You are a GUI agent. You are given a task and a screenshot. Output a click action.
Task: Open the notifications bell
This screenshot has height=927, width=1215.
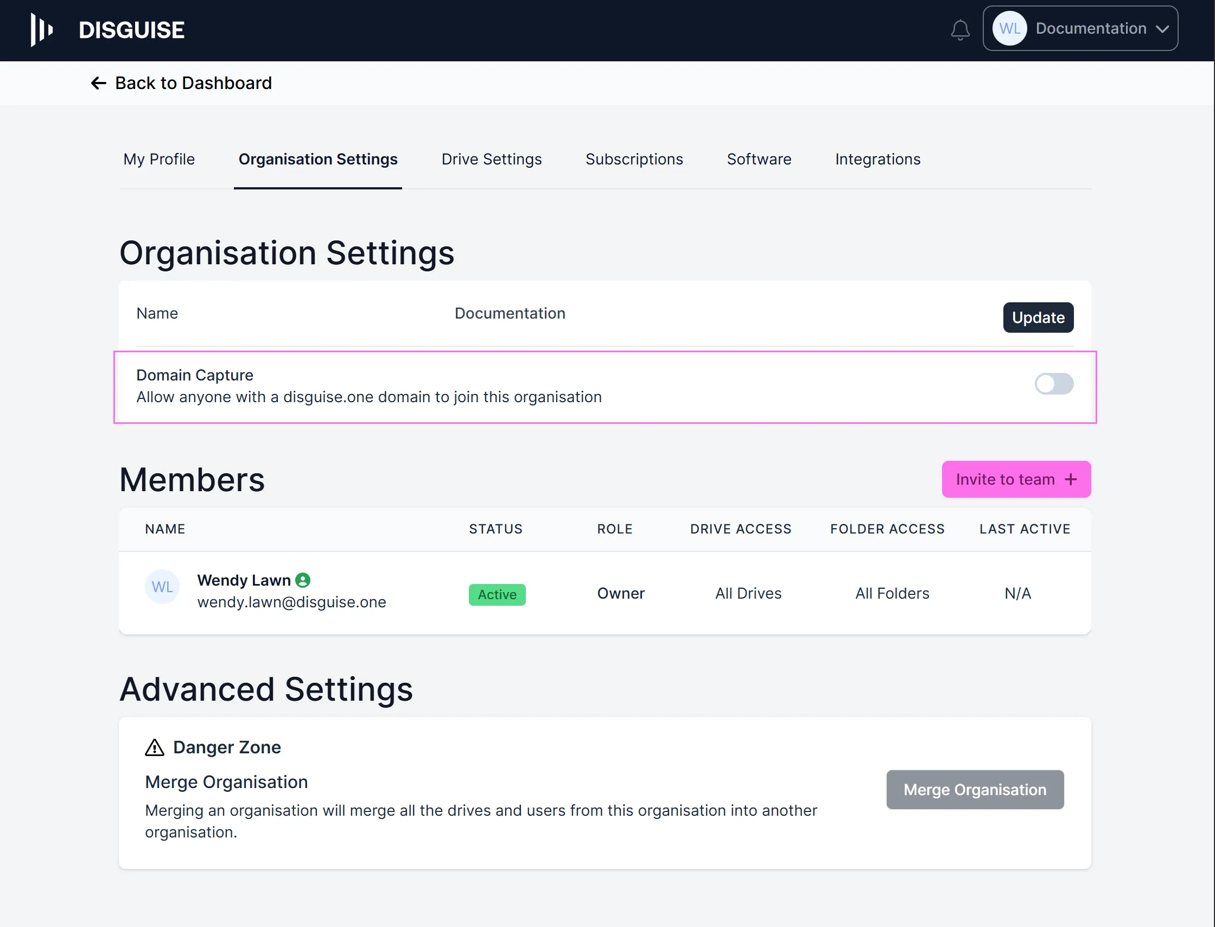pyautogui.click(x=960, y=29)
